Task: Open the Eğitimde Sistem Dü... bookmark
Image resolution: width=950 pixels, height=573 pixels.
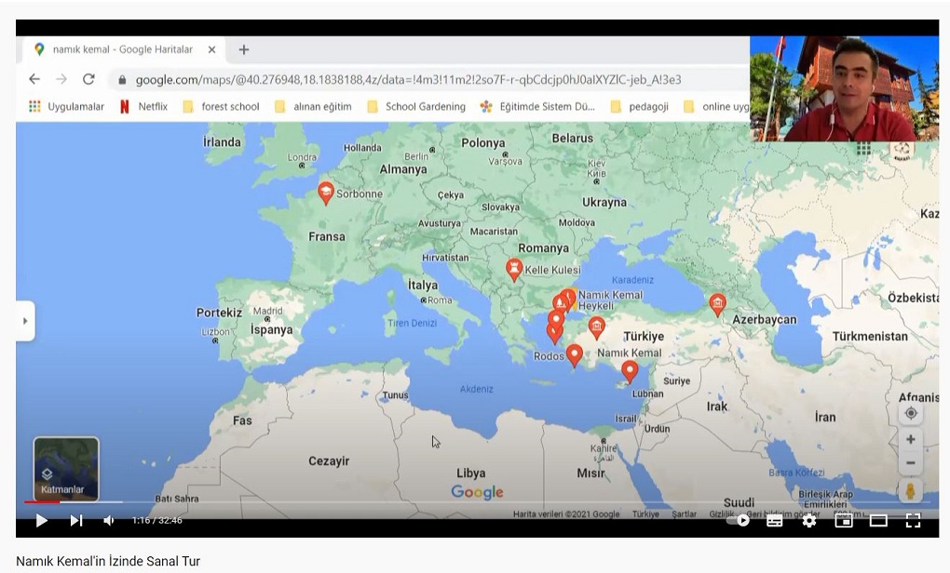Action: [537, 106]
